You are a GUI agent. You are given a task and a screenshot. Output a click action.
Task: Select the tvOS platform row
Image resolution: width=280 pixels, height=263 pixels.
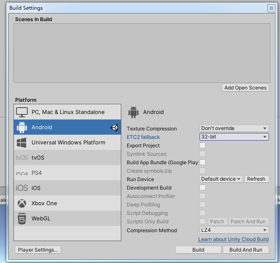(x=67, y=157)
